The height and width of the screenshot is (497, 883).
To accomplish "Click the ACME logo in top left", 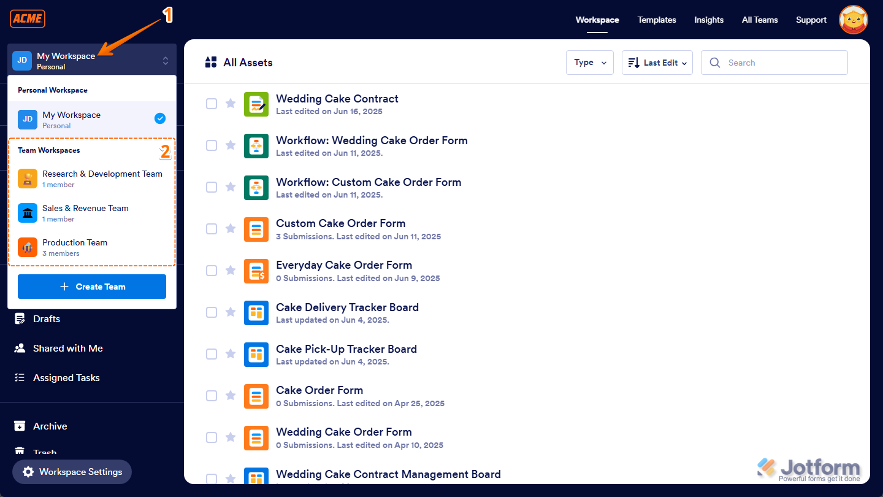I will pos(27,18).
